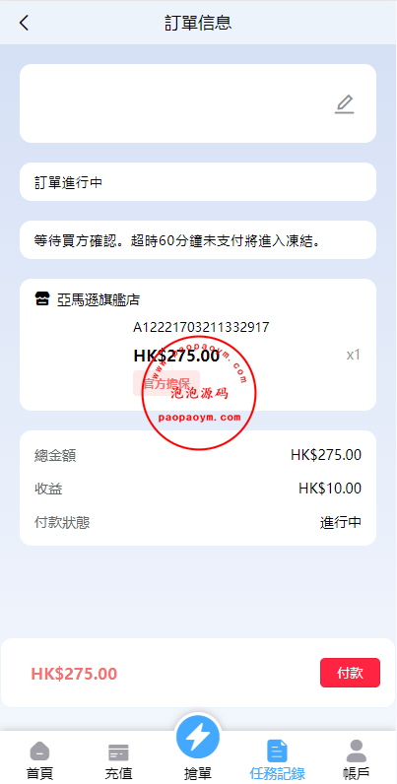
Task: Tap the 任務記錄 document icon
Action: point(277,751)
